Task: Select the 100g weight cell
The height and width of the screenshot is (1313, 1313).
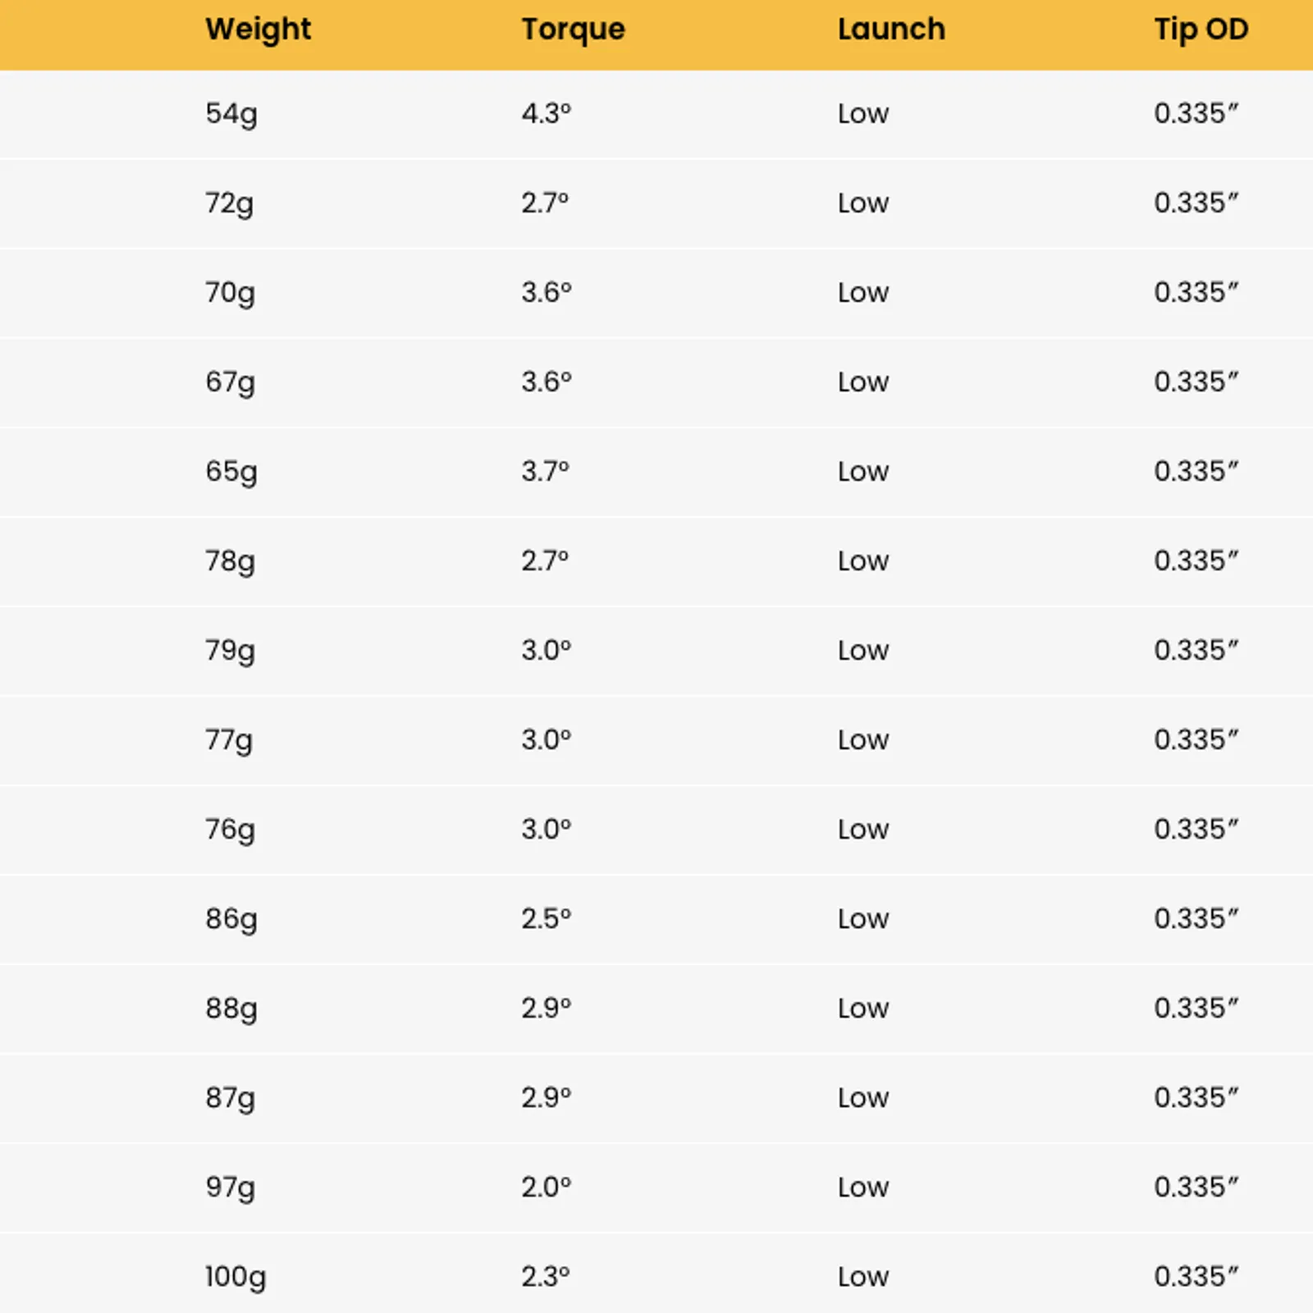Action: pyautogui.click(x=236, y=1278)
